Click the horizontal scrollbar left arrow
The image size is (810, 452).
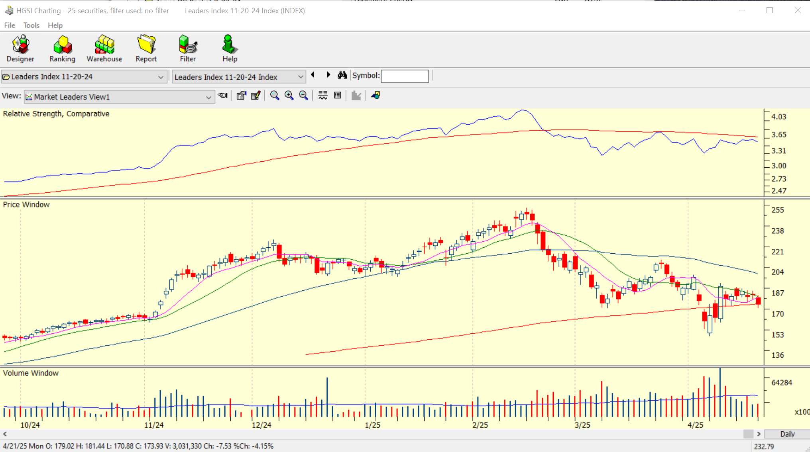point(5,434)
